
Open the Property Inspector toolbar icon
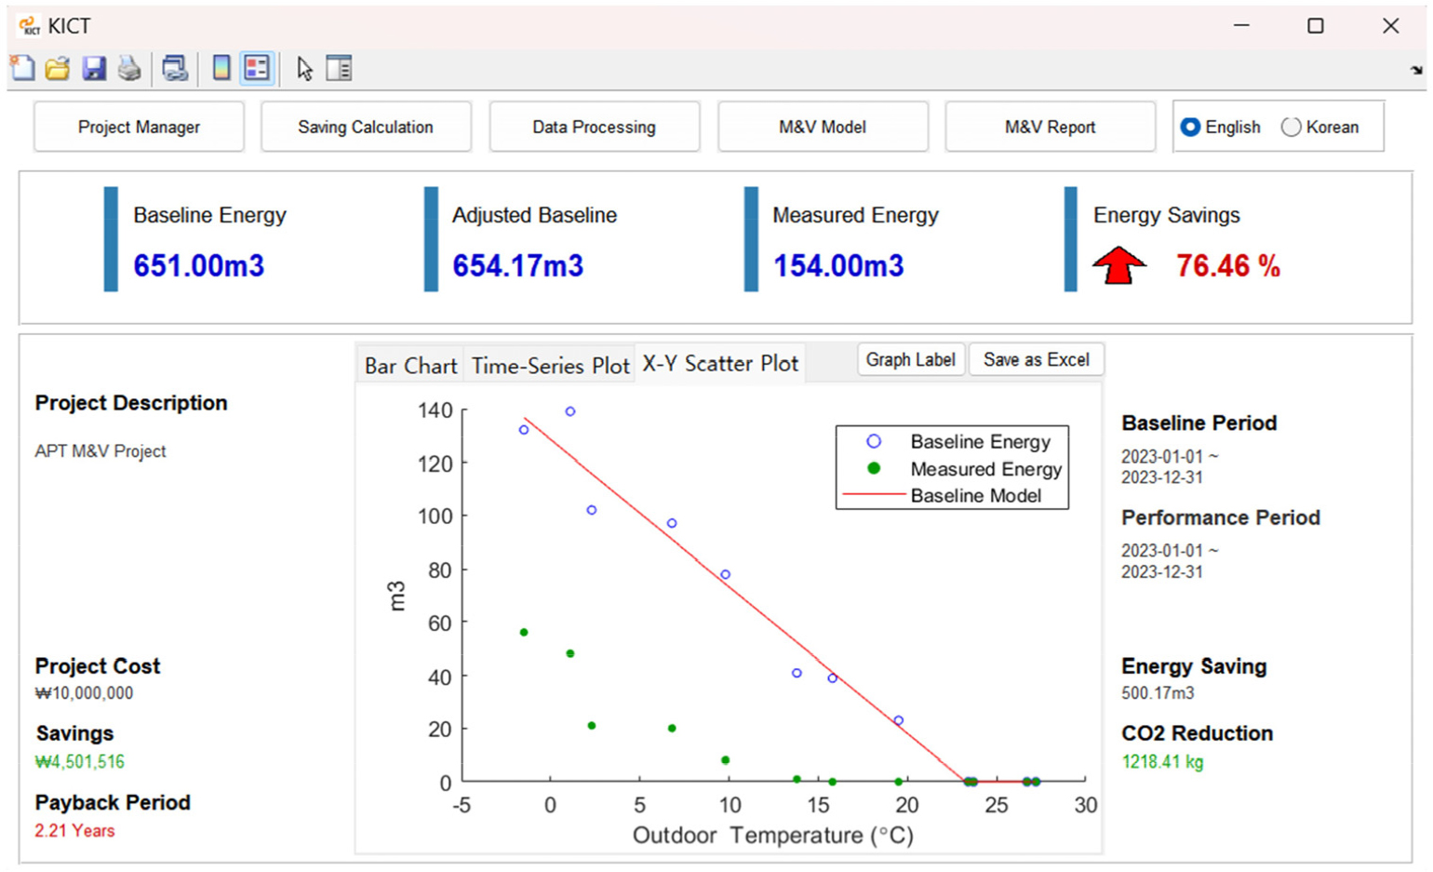pyautogui.click(x=339, y=68)
